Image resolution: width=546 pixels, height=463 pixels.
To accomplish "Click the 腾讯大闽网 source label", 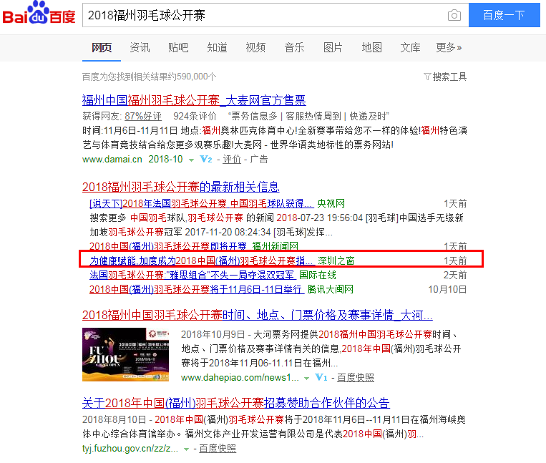I will [330, 289].
